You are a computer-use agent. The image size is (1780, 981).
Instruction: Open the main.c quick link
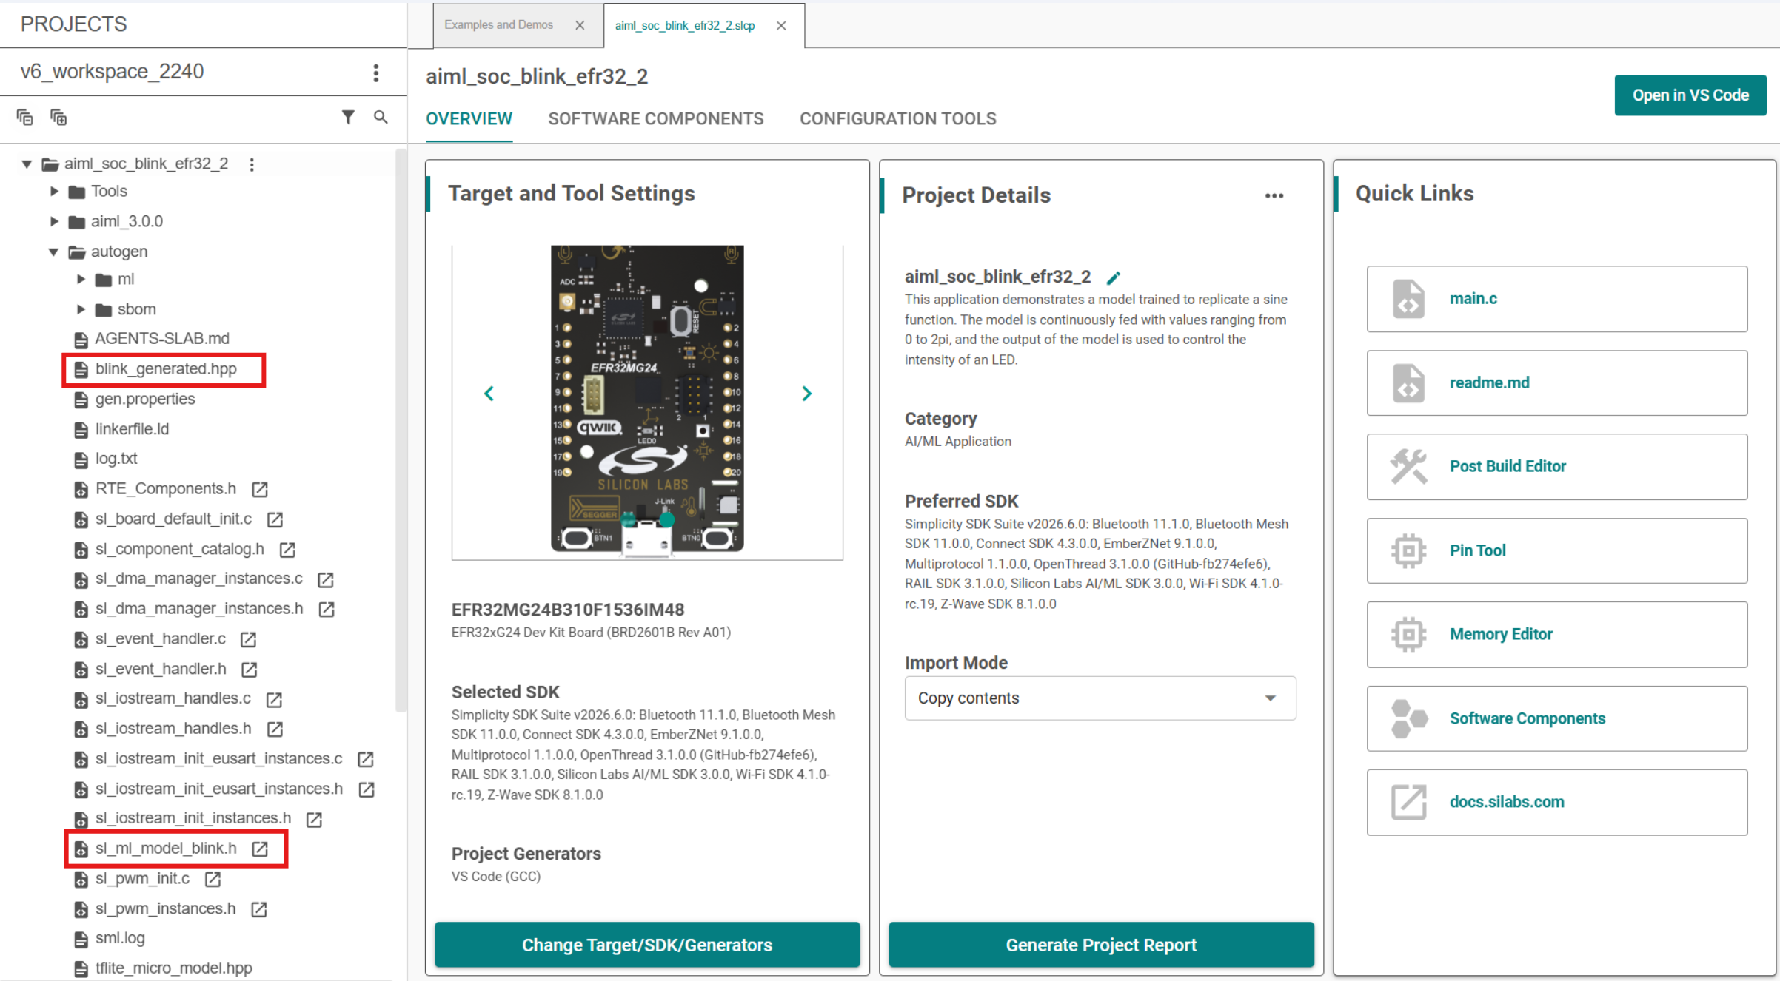(1557, 299)
